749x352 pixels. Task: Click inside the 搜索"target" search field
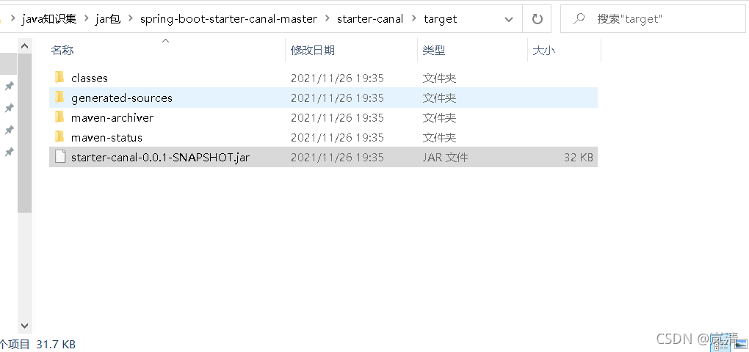(x=665, y=19)
